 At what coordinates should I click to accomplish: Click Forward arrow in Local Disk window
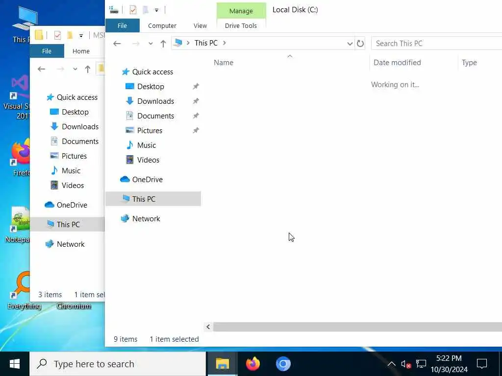point(136,43)
